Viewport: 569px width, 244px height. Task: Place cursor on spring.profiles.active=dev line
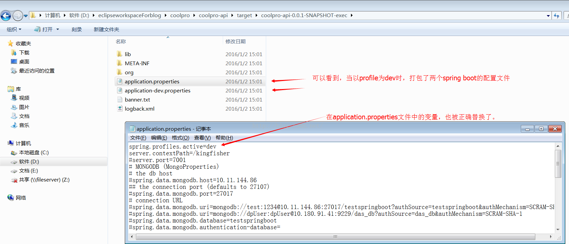173,147
